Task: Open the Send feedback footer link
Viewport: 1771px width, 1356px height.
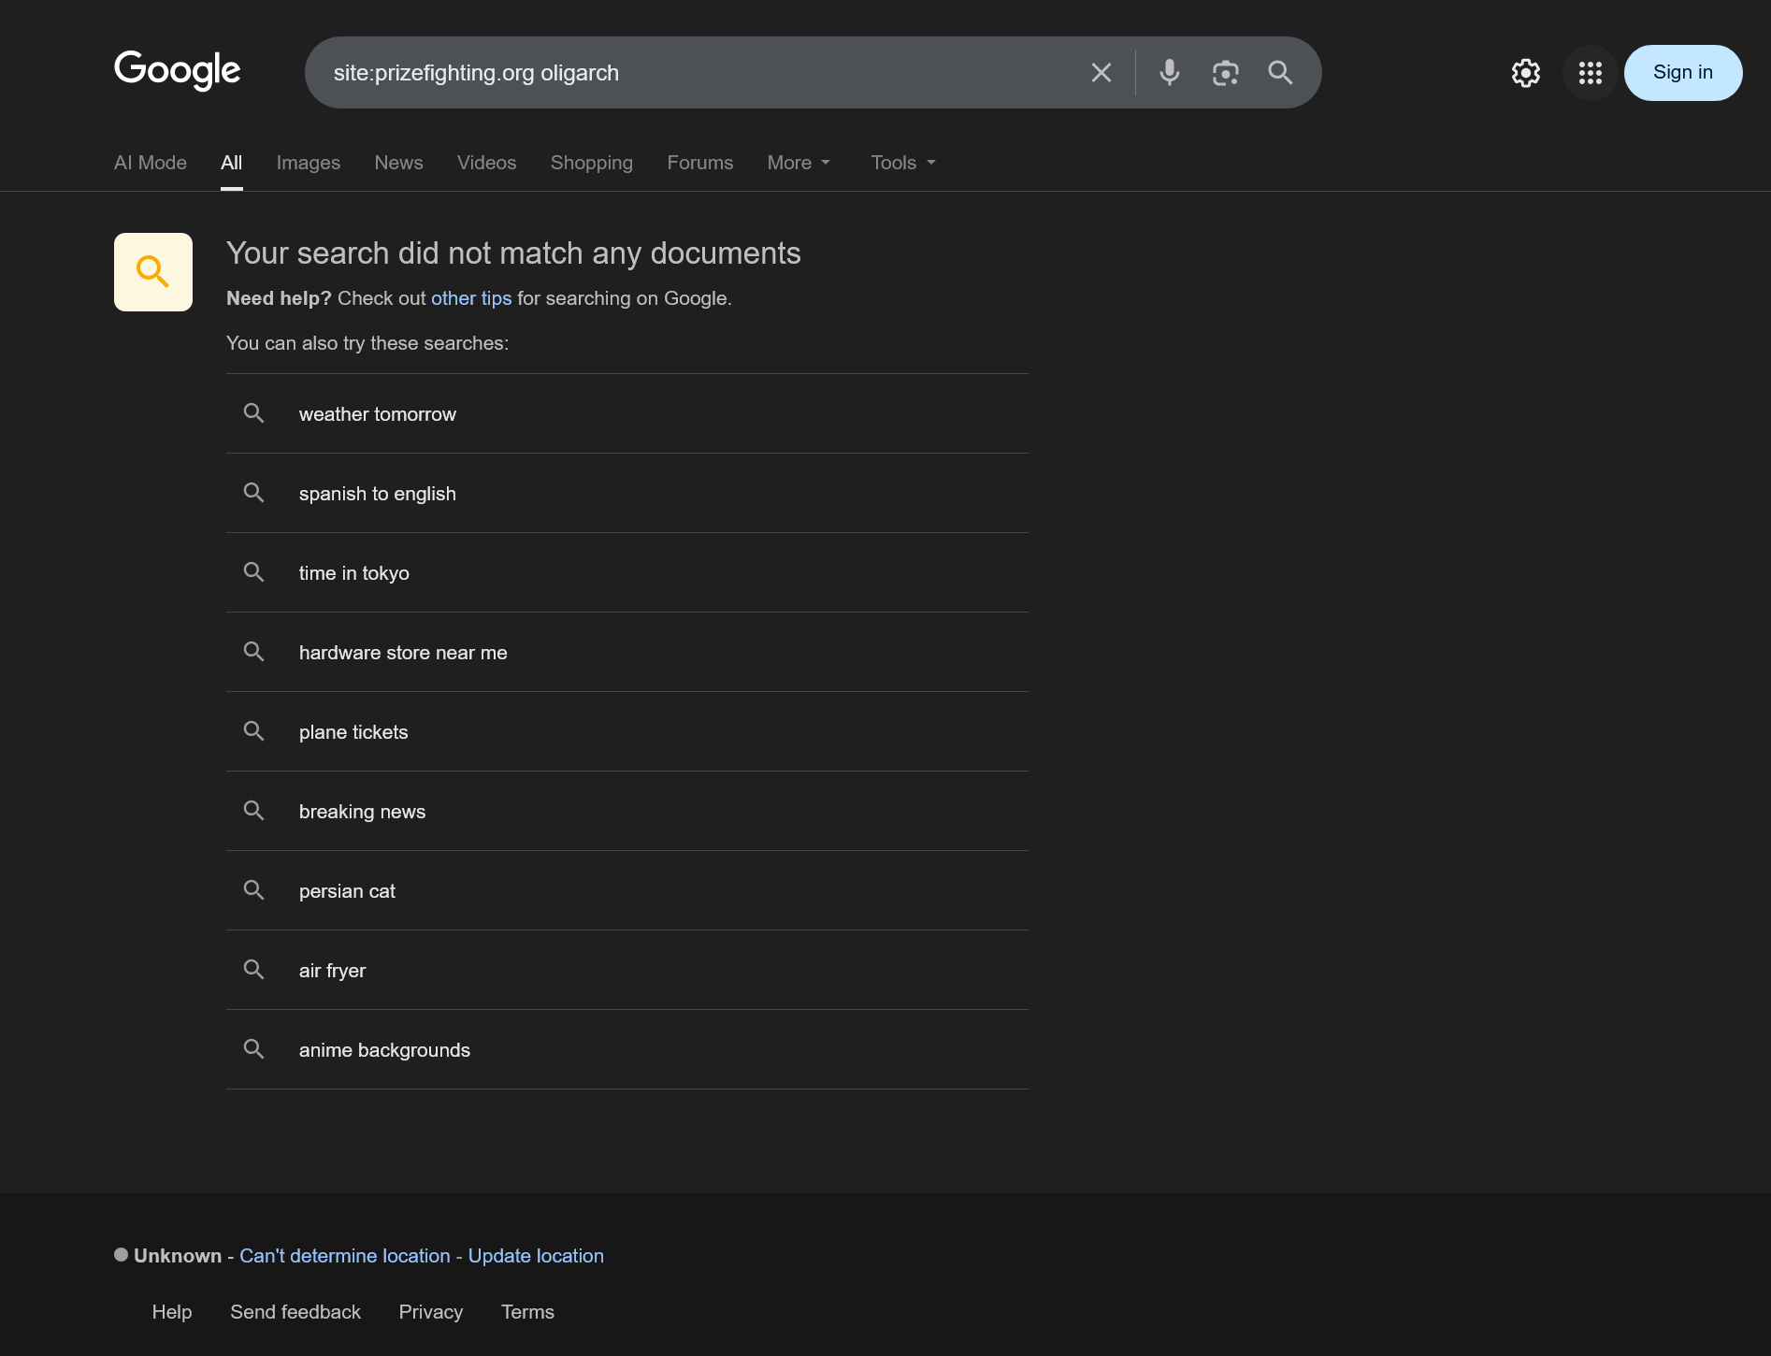Action: tap(295, 1312)
